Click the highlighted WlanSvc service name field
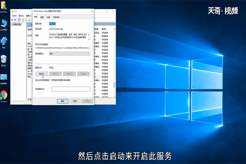This screenshot has height=164, width=246. (52, 24)
